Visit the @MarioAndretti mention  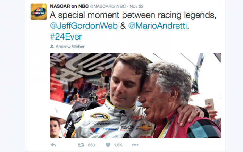pos(158,26)
